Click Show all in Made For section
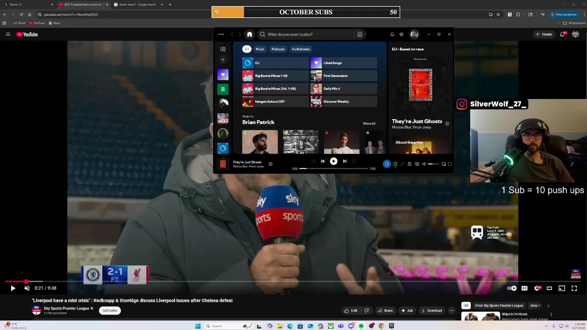 pos(369,123)
